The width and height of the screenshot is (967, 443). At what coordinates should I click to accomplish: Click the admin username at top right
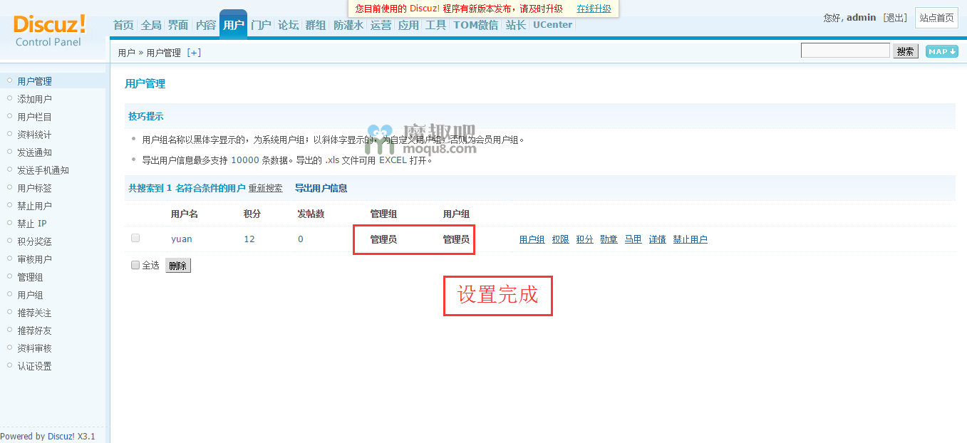click(861, 17)
